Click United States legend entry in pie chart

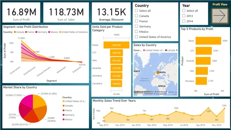click(x=74, y=101)
